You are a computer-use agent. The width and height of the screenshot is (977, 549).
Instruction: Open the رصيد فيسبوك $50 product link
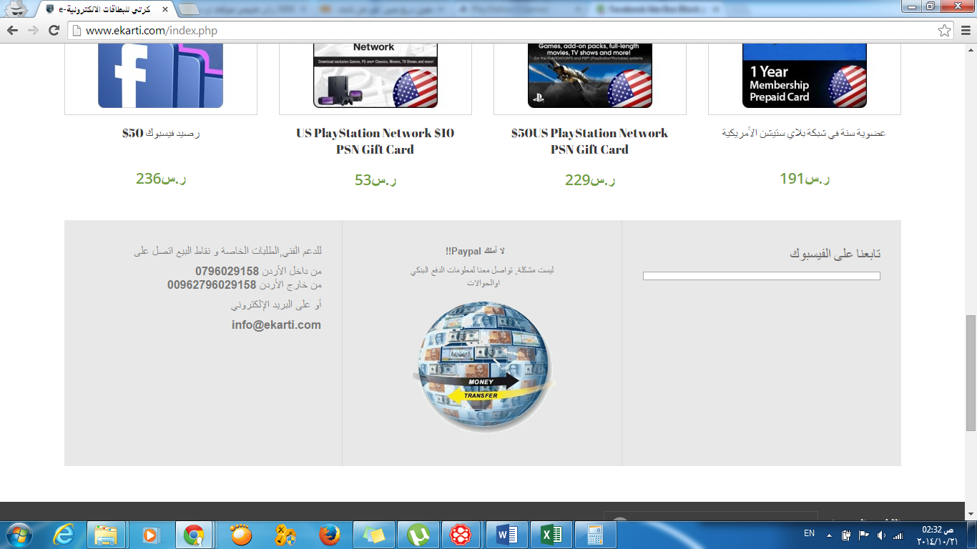(x=161, y=133)
